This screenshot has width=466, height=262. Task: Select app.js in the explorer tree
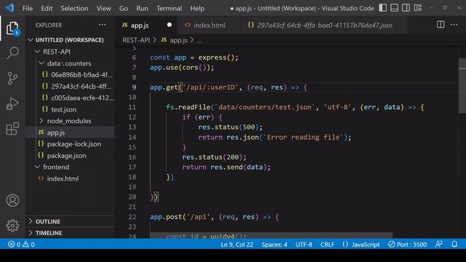(x=56, y=132)
